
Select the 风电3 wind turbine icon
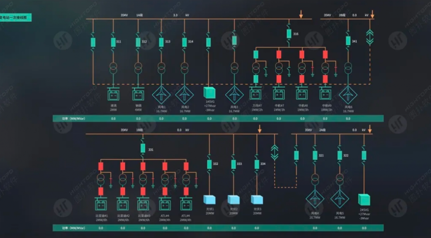coord(234,95)
